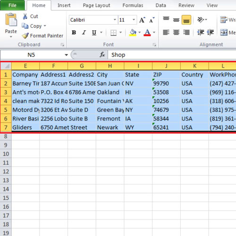Screen dimensions: 236x236
Task: Open the font size 11 dropdown
Action: (x=134, y=20)
